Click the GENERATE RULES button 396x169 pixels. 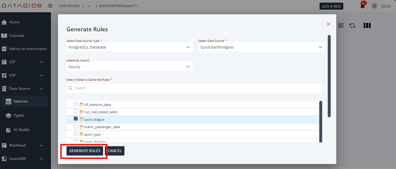pyautogui.click(x=85, y=151)
